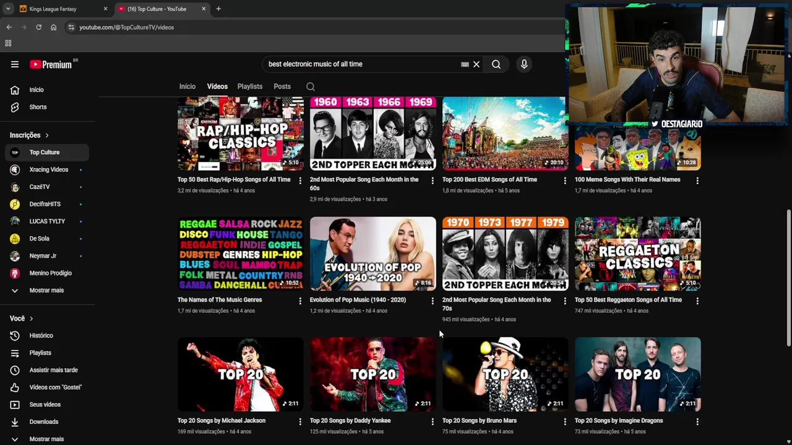Open options for Top 20 Songs by Michael Jackson
792x445 pixels.
300,422
